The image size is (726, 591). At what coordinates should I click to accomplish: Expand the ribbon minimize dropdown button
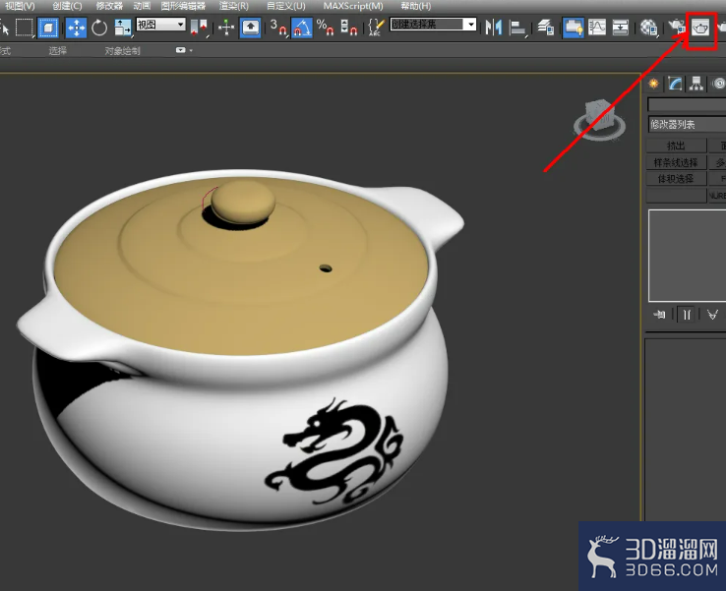(184, 50)
